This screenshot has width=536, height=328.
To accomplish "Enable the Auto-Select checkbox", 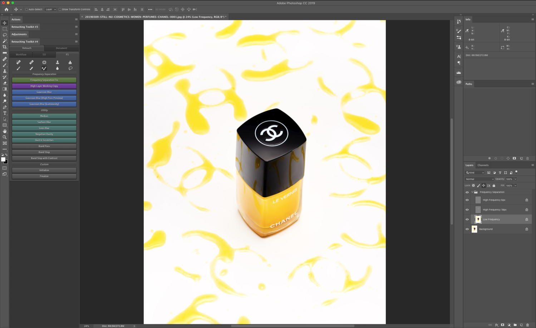I will click(x=26, y=9).
